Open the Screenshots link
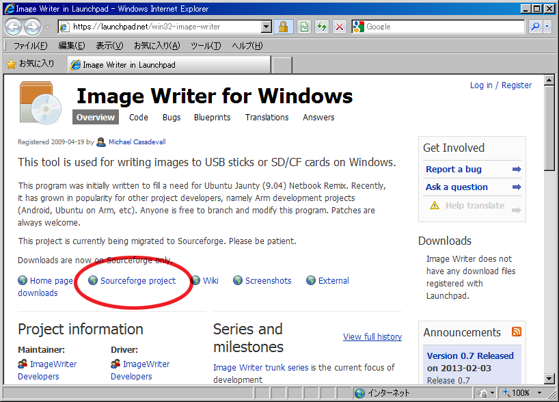This screenshot has width=559, height=402. point(268,281)
